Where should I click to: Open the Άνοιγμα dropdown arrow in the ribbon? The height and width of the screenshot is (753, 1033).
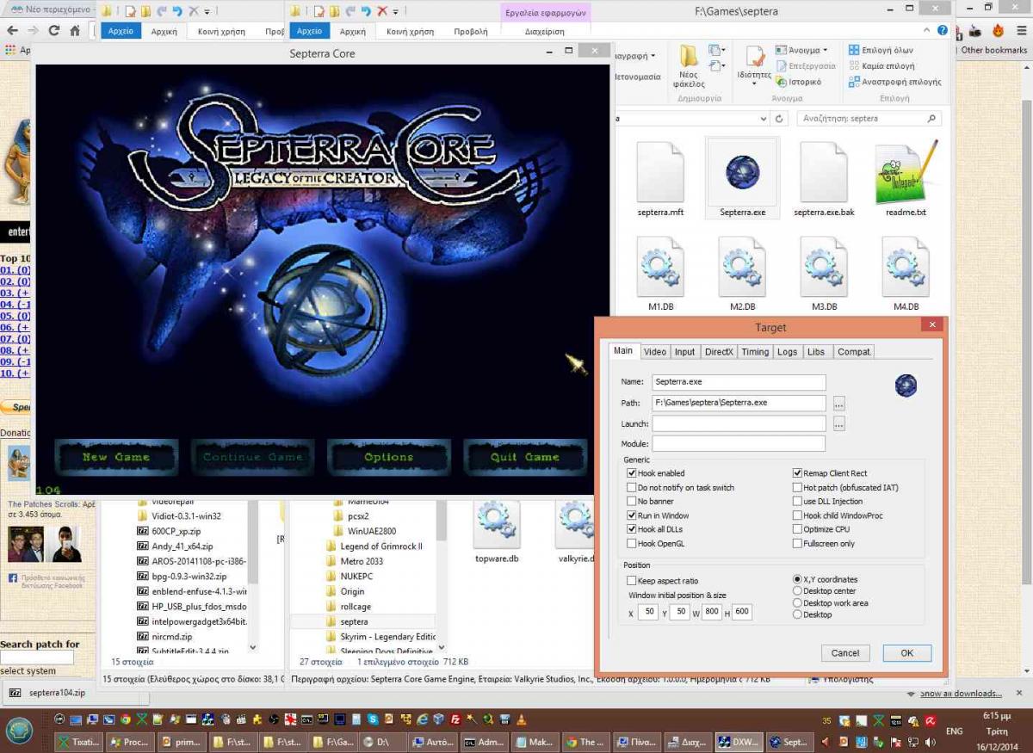825,50
